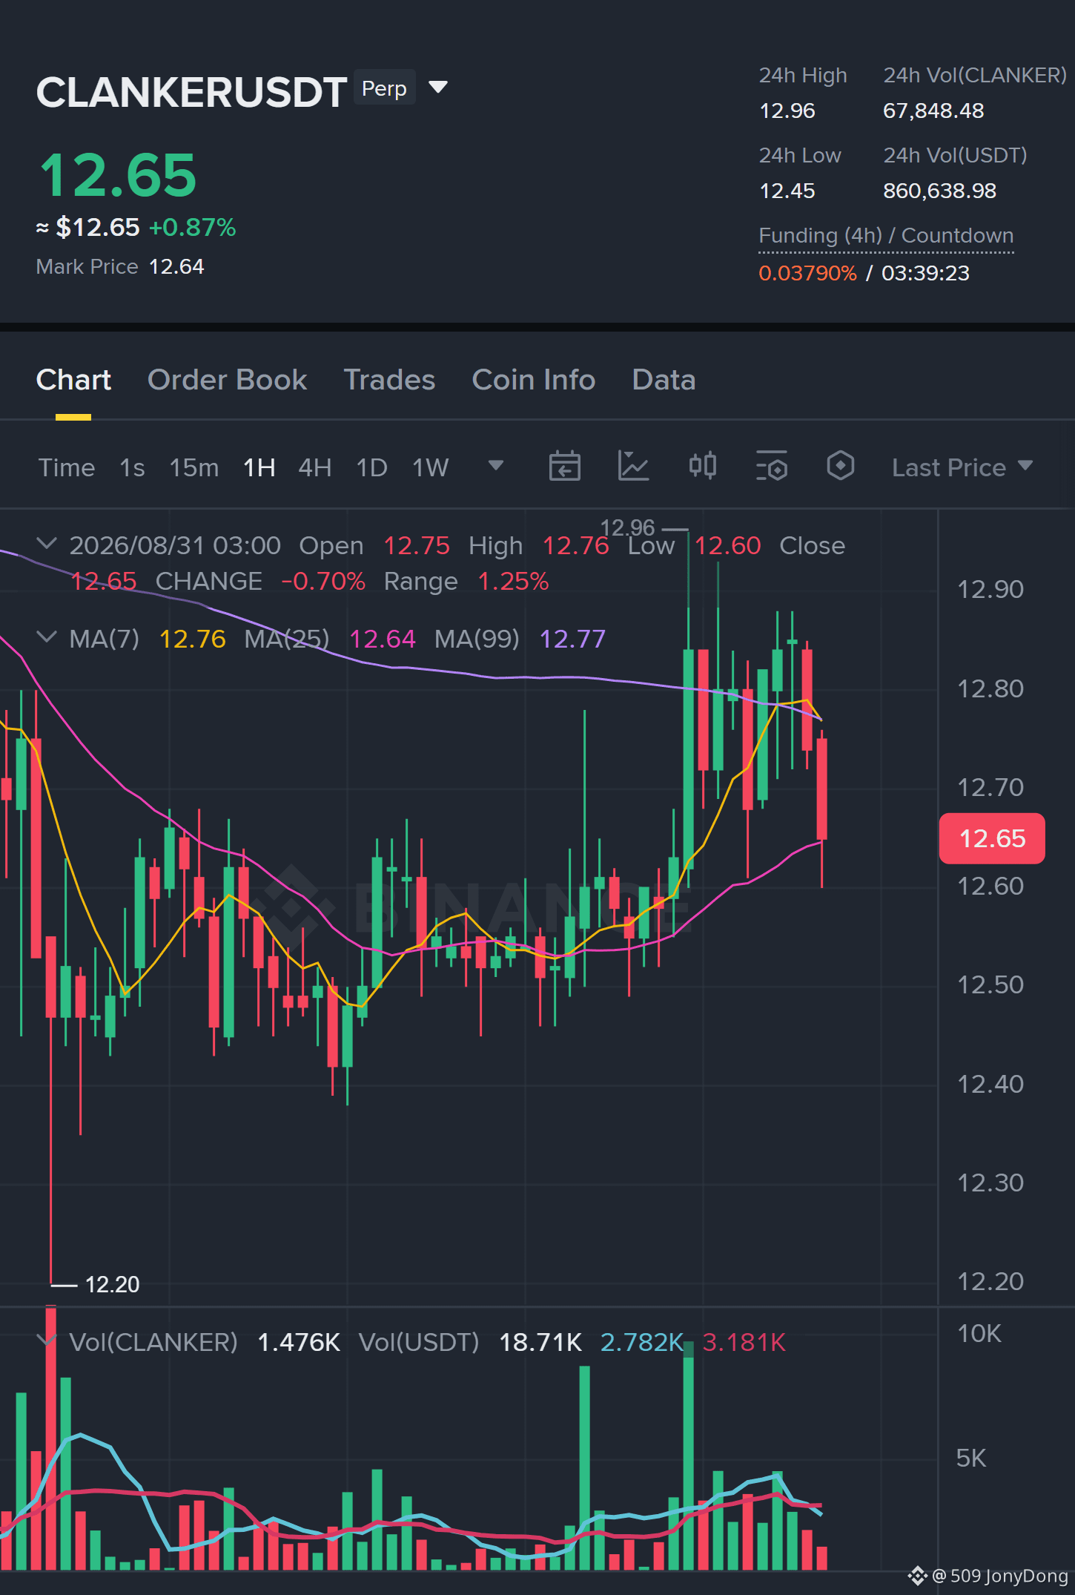
Task: Select the 15m interval
Action: tap(194, 467)
